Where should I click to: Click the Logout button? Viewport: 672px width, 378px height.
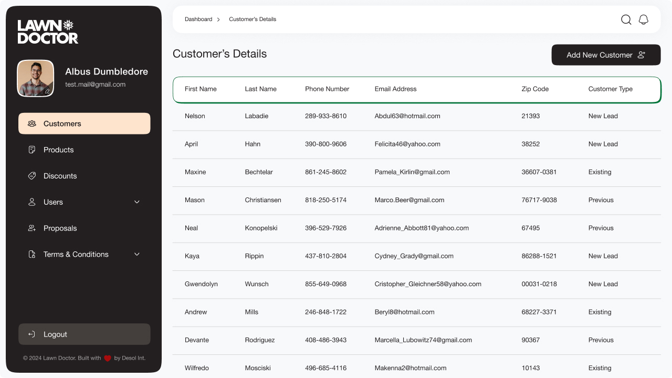(x=85, y=334)
